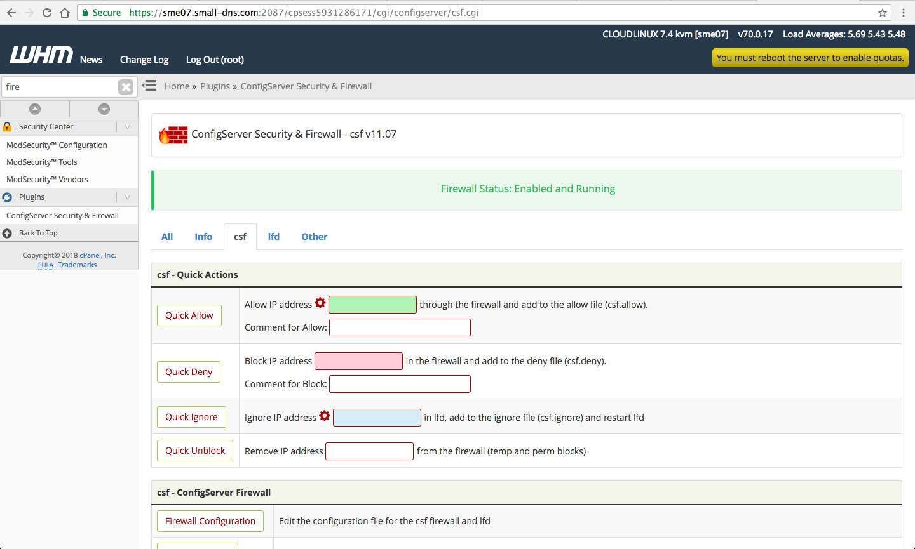This screenshot has height=549, width=915.
Task: Click the sidebar collapse menu icon
Action: click(x=149, y=86)
